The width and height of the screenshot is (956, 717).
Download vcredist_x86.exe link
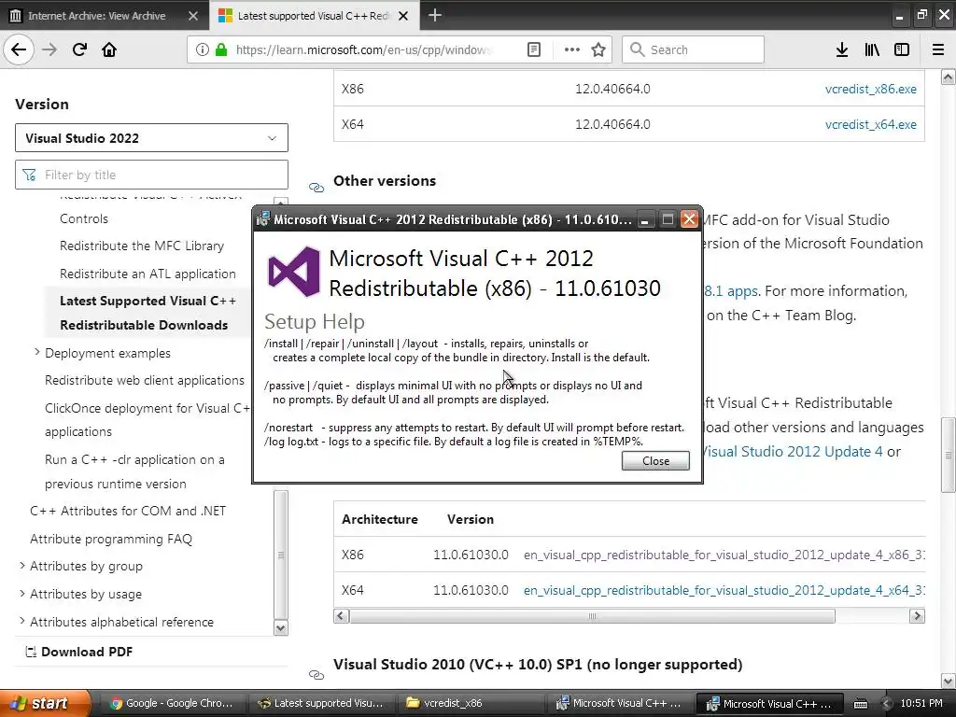(871, 89)
